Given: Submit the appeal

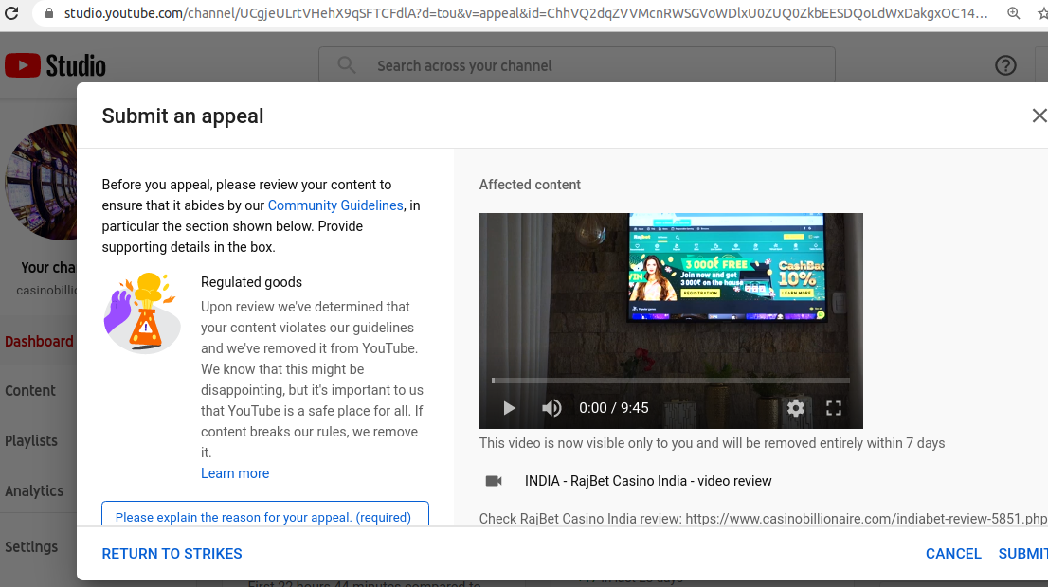Looking at the screenshot, I should coord(1022,554).
